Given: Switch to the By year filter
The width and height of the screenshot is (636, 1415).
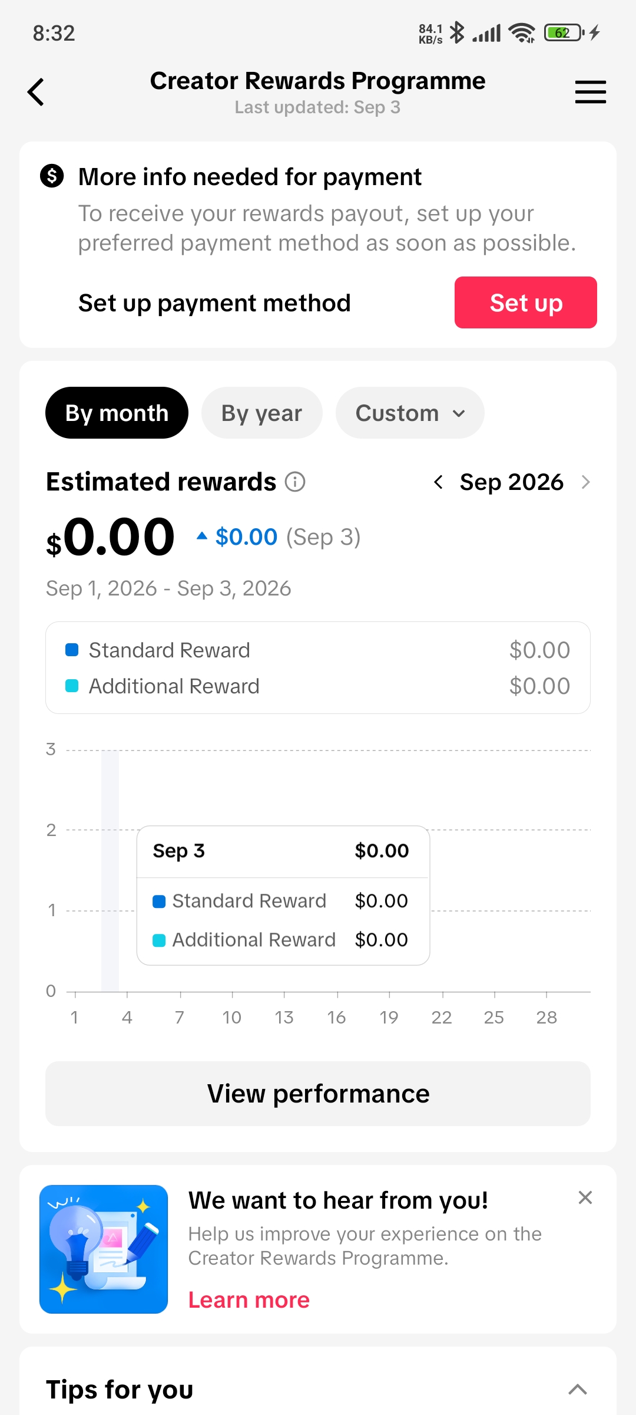Looking at the screenshot, I should point(261,413).
